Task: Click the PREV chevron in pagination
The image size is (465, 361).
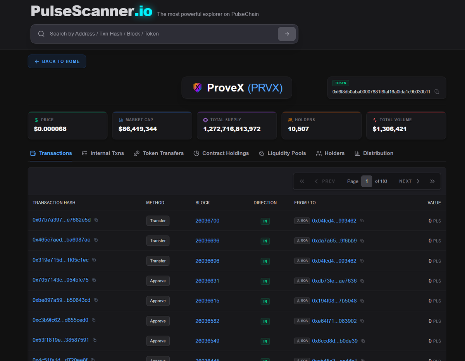Action: [316, 181]
